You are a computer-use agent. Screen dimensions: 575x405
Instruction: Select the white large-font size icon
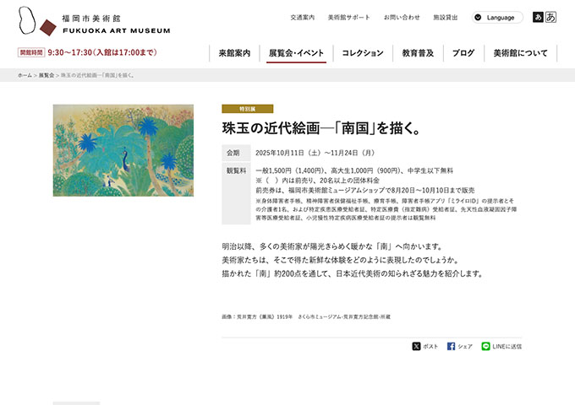pos(551,17)
